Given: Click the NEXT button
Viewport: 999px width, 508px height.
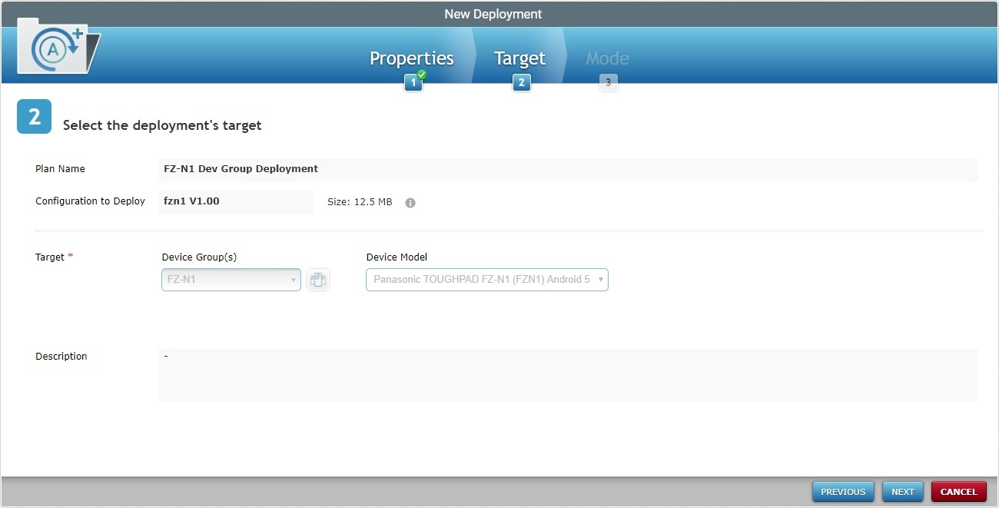Looking at the screenshot, I should [x=902, y=491].
